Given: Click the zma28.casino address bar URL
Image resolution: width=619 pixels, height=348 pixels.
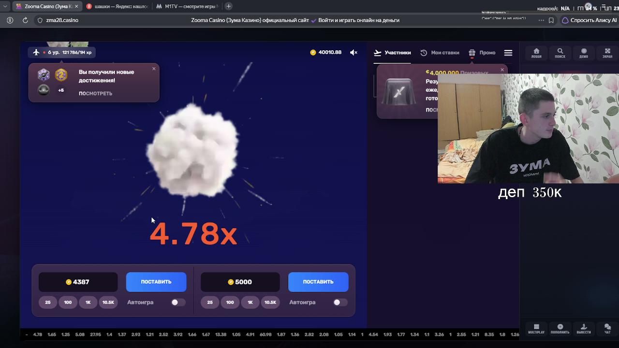Looking at the screenshot, I should pyautogui.click(x=62, y=20).
